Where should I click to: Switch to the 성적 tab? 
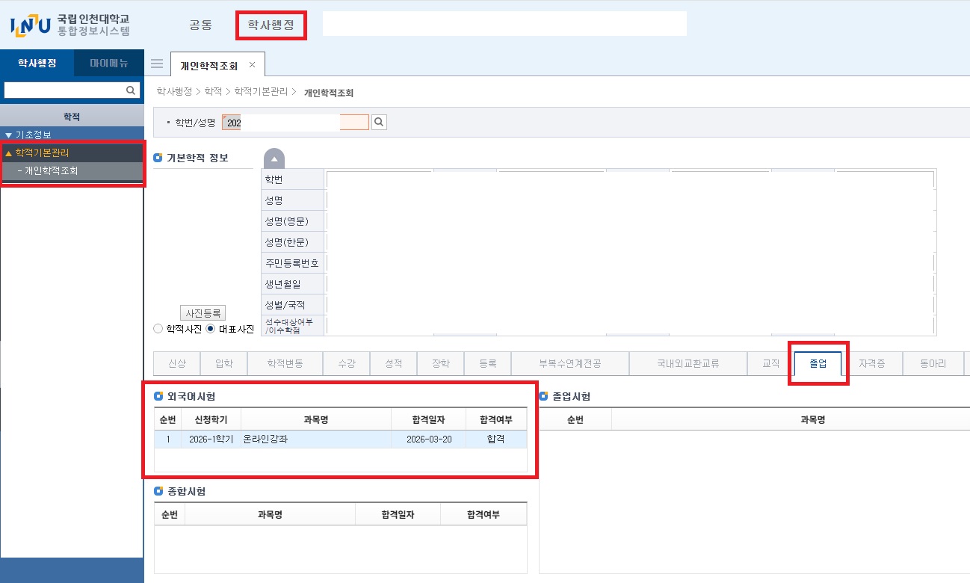(394, 364)
